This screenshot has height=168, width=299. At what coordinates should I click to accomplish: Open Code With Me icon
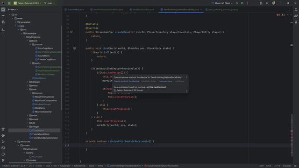(261, 3)
